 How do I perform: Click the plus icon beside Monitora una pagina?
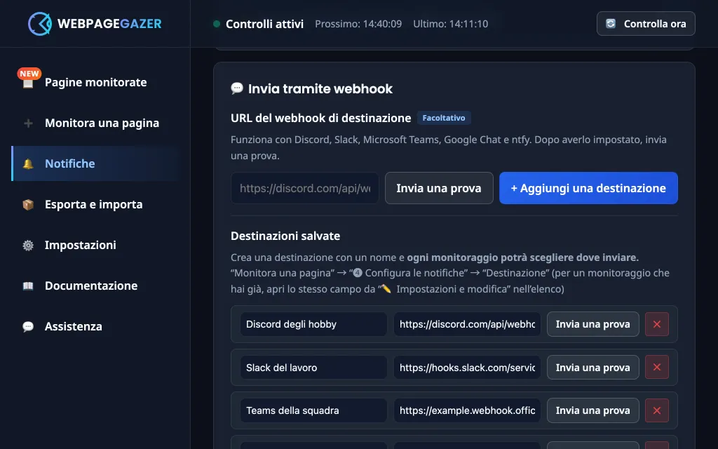(x=28, y=123)
